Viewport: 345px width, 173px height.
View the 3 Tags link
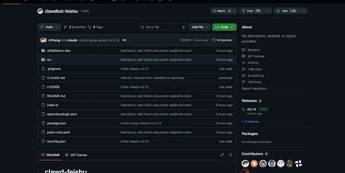[x=96, y=27]
